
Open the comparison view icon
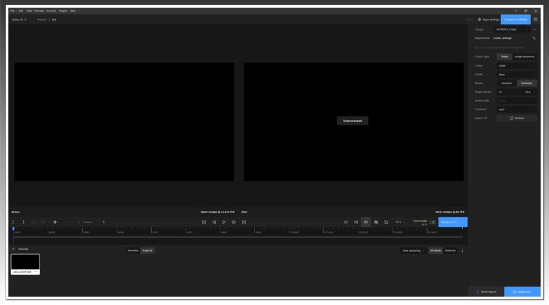[x=376, y=222]
